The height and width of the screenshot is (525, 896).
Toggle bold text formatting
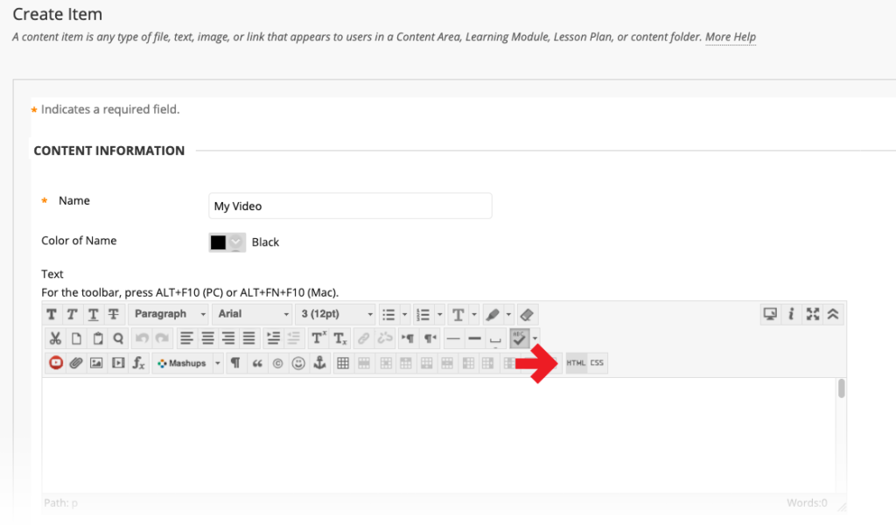coord(52,314)
